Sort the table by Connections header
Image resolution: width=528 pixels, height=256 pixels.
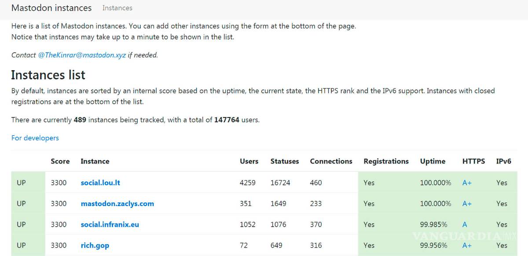331,161
